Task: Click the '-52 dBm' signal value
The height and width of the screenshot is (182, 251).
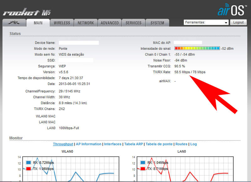Action: click(227, 48)
